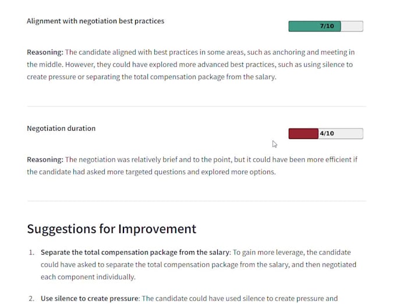The width and height of the screenshot is (396, 304).
Task: Click the '7/10' score label text
Action: (x=327, y=26)
